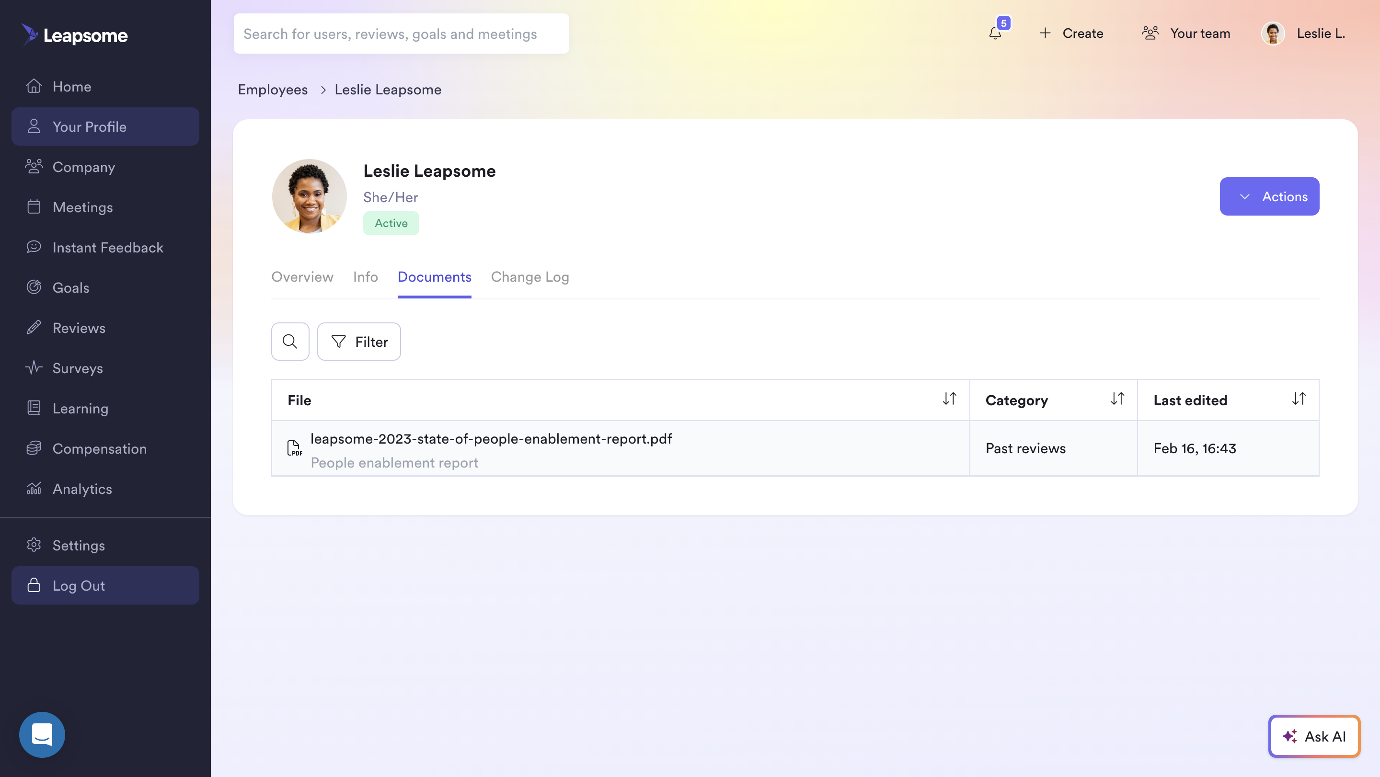
Task: Click the Goals target icon
Action: pos(34,287)
